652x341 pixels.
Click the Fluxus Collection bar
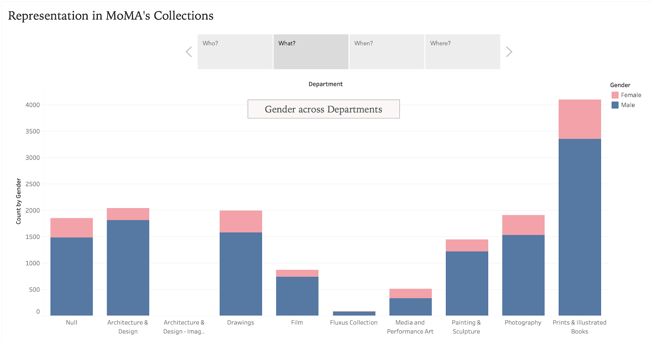[x=354, y=313]
